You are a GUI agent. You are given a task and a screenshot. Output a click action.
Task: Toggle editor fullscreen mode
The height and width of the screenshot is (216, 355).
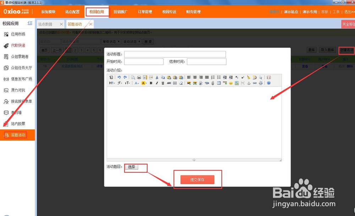coord(268,77)
